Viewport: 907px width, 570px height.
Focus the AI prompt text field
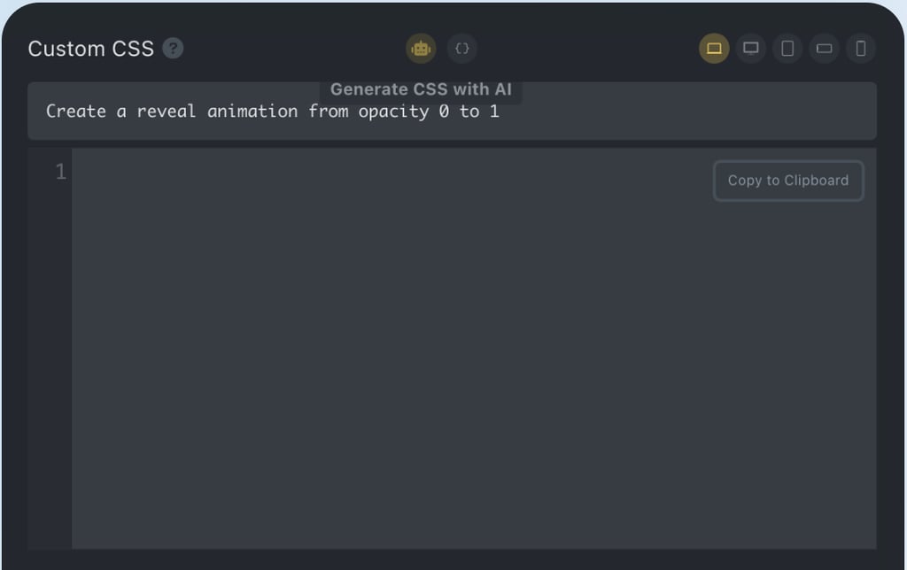pyautogui.click(x=452, y=111)
